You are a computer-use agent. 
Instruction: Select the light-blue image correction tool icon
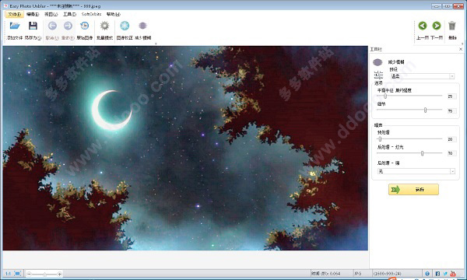point(125,26)
